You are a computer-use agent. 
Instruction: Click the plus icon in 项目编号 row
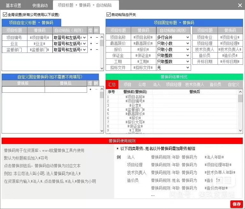[91, 38]
